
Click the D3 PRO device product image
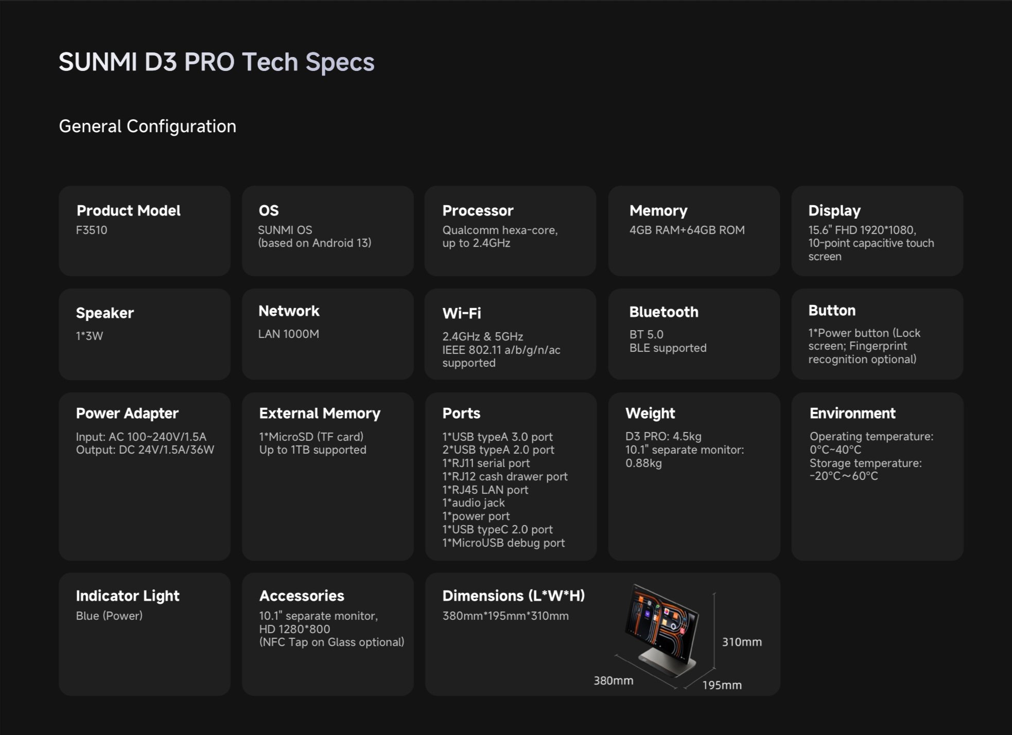662,631
